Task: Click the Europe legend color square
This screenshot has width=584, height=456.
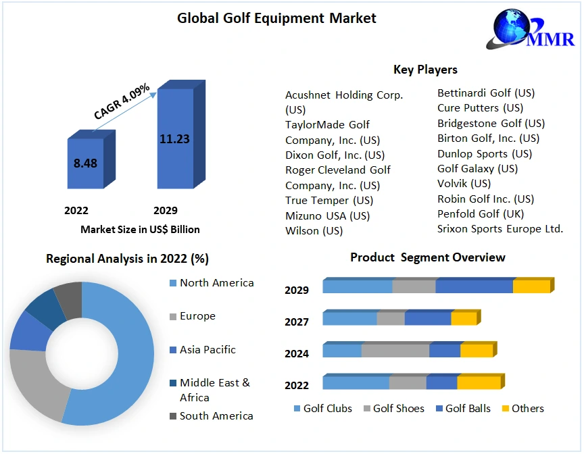Action: (172, 316)
